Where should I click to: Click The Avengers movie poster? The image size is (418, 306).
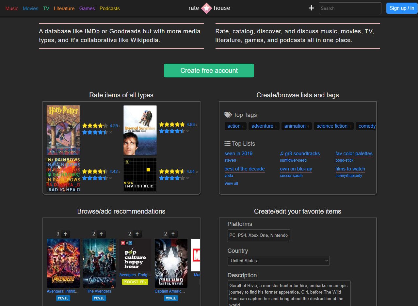tap(99, 263)
